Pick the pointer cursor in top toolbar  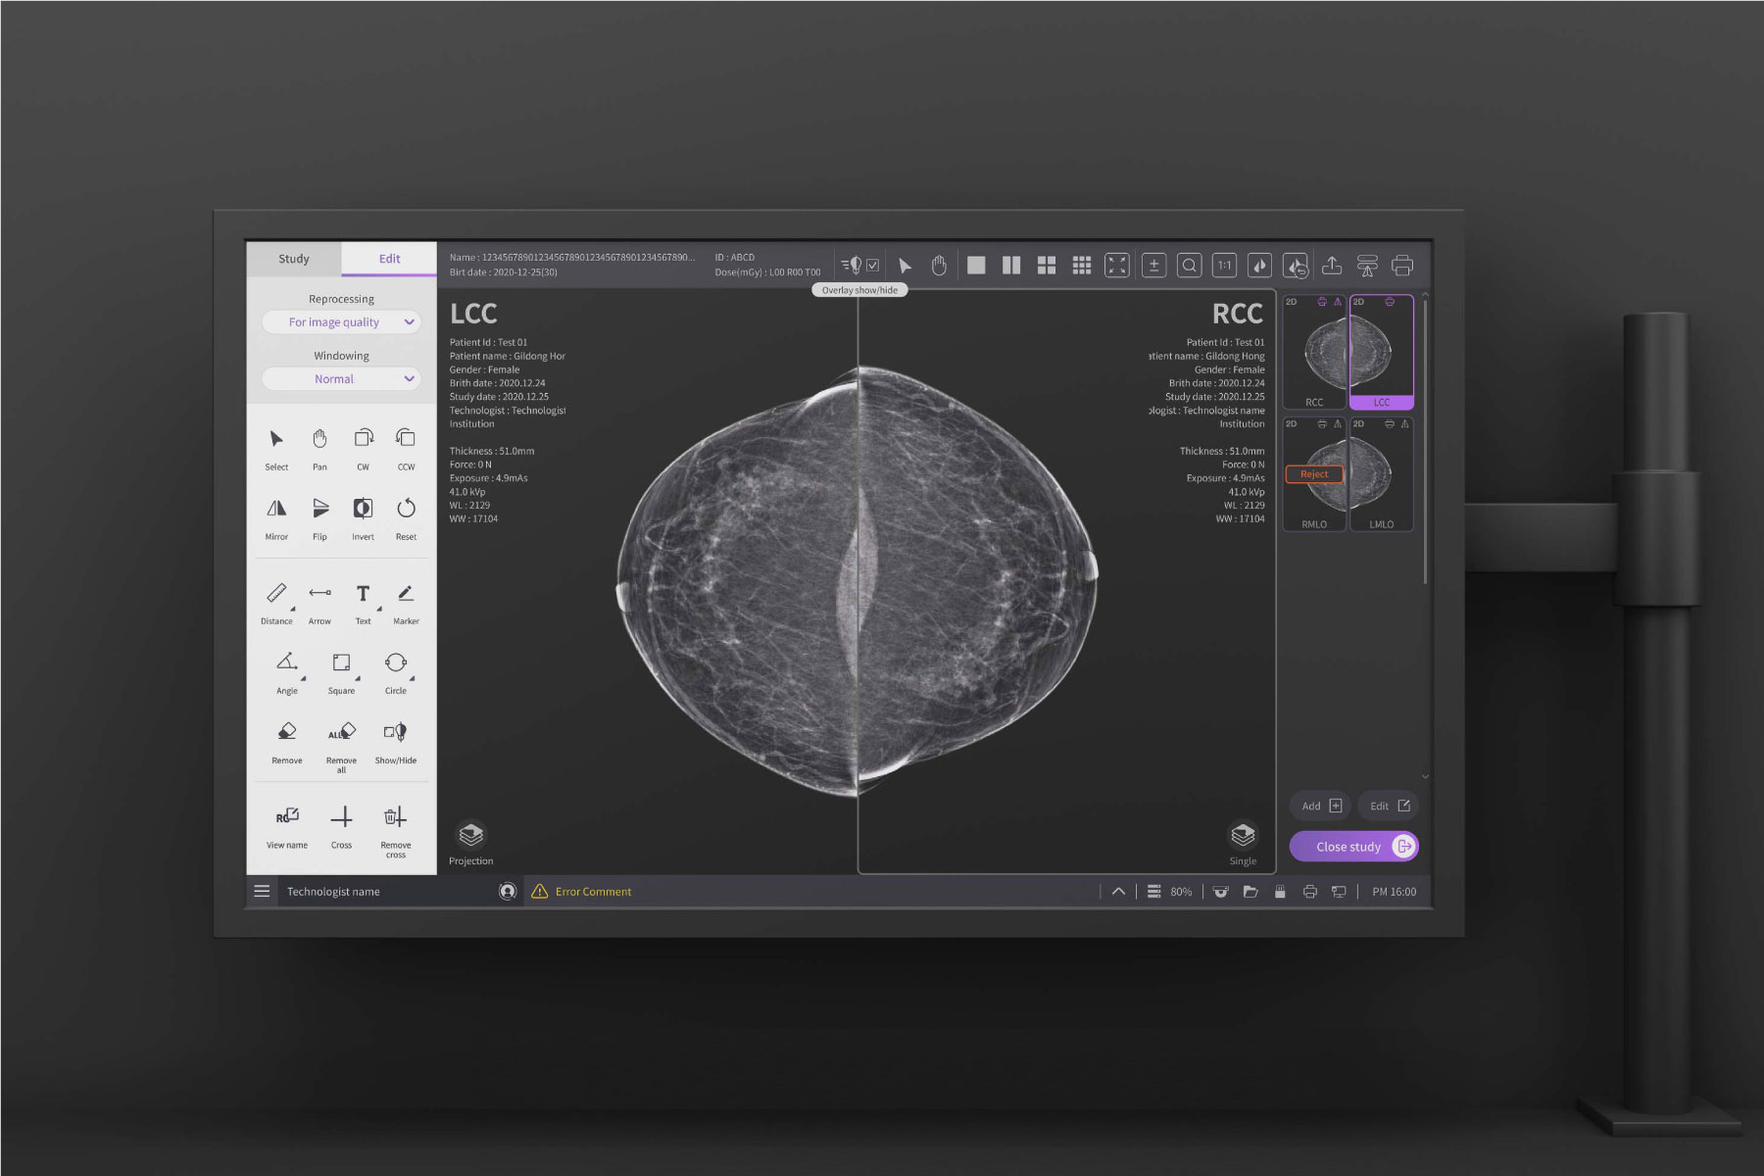click(x=905, y=266)
